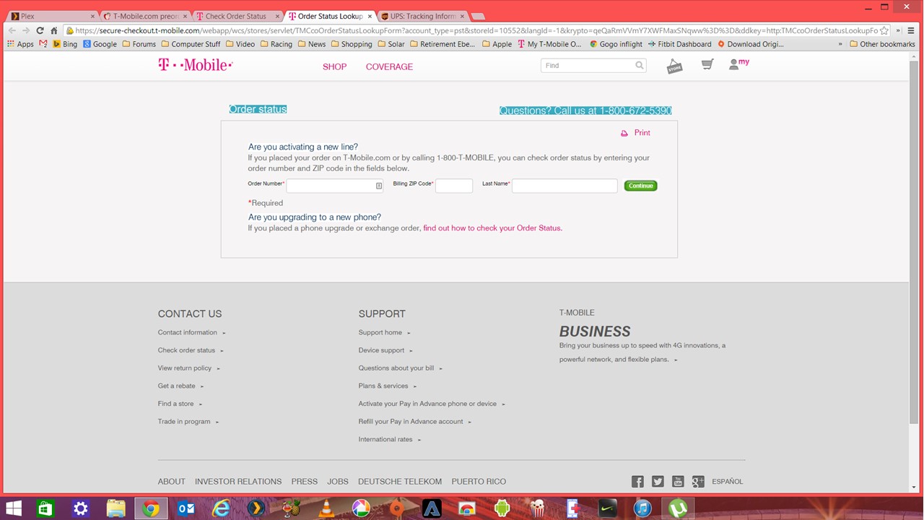The height and width of the screenshot is (520, 924).
Task: Open T-Mobile's Twitter page icon
Action: [x=658, y=482]
